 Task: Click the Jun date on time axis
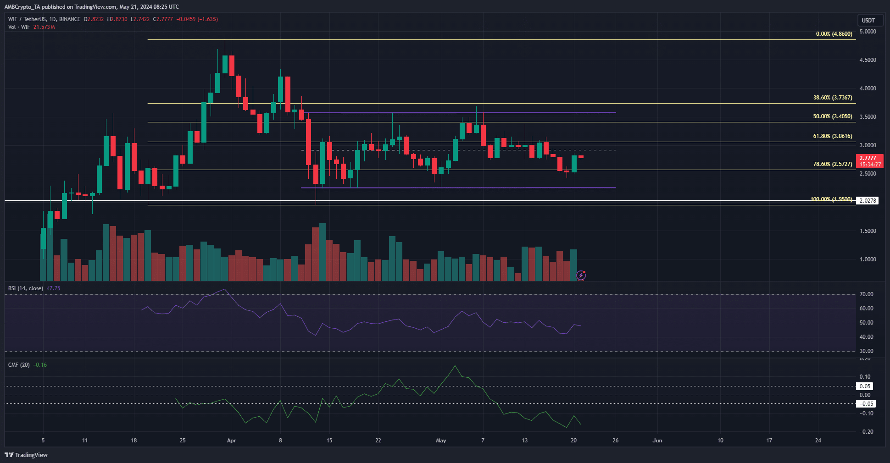657,441
